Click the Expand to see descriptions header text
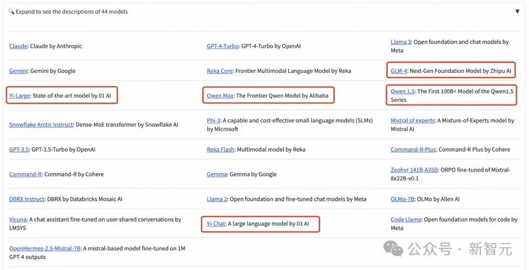The width and height of the screenshot is (529, 270). tap(71, 12)
